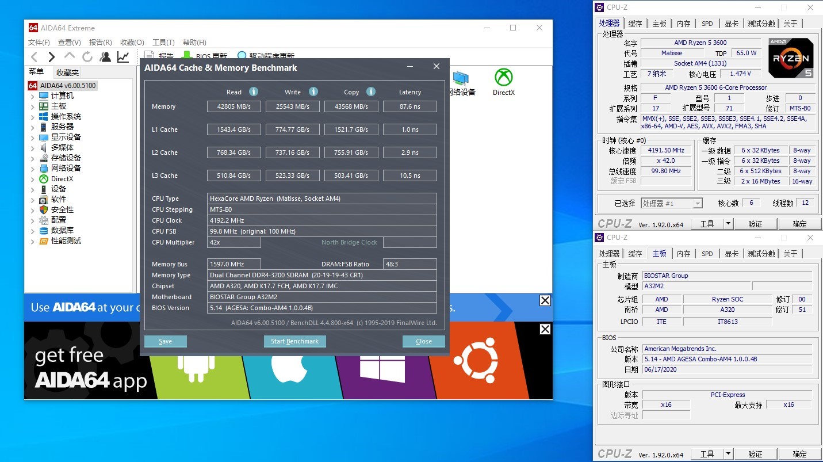Switch to 内存 tab in upper CPU-Z

coord(683,24)
